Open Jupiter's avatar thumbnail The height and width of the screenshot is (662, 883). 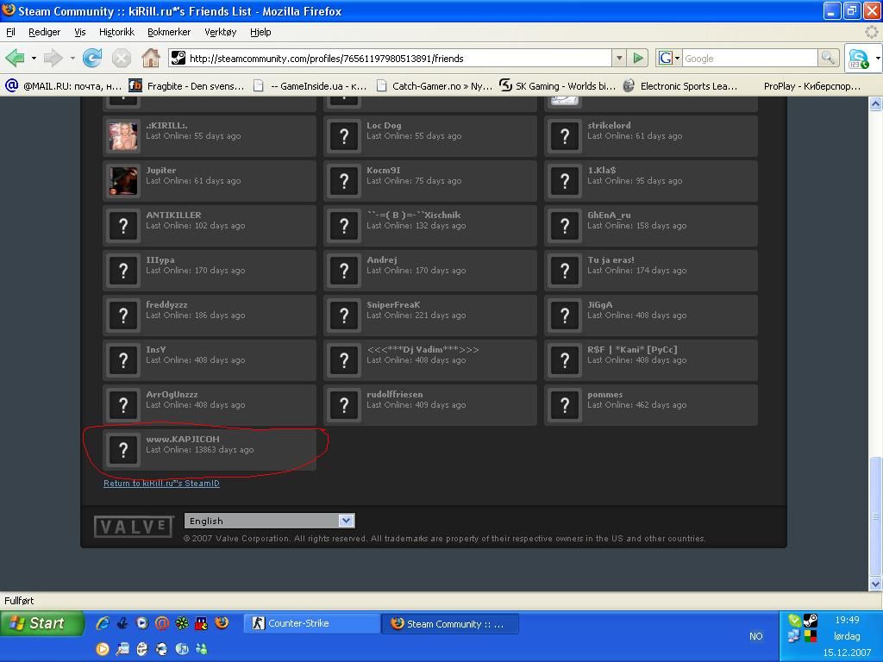122,181
